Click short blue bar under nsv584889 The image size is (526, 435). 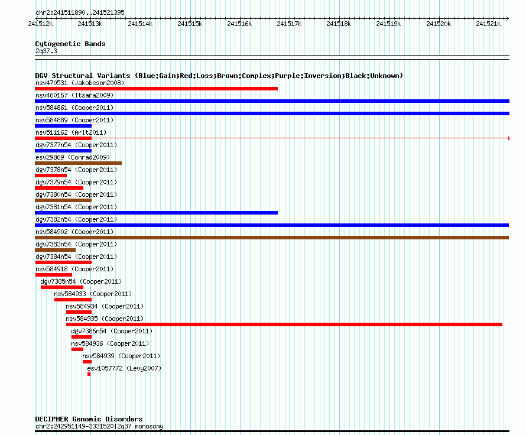coord(63,126)
